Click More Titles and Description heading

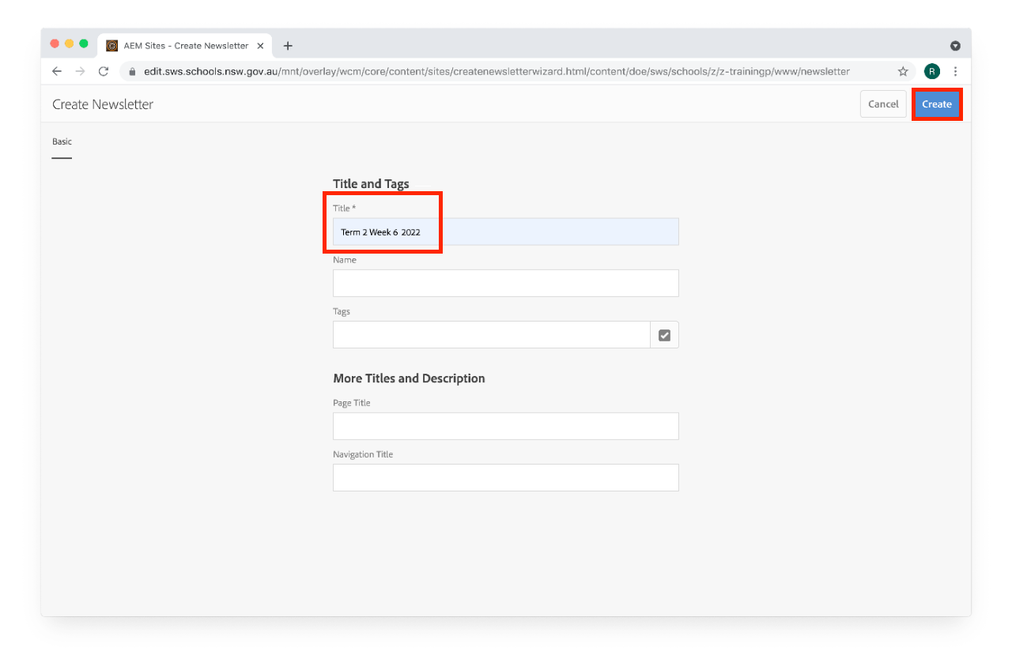[409, 378]
